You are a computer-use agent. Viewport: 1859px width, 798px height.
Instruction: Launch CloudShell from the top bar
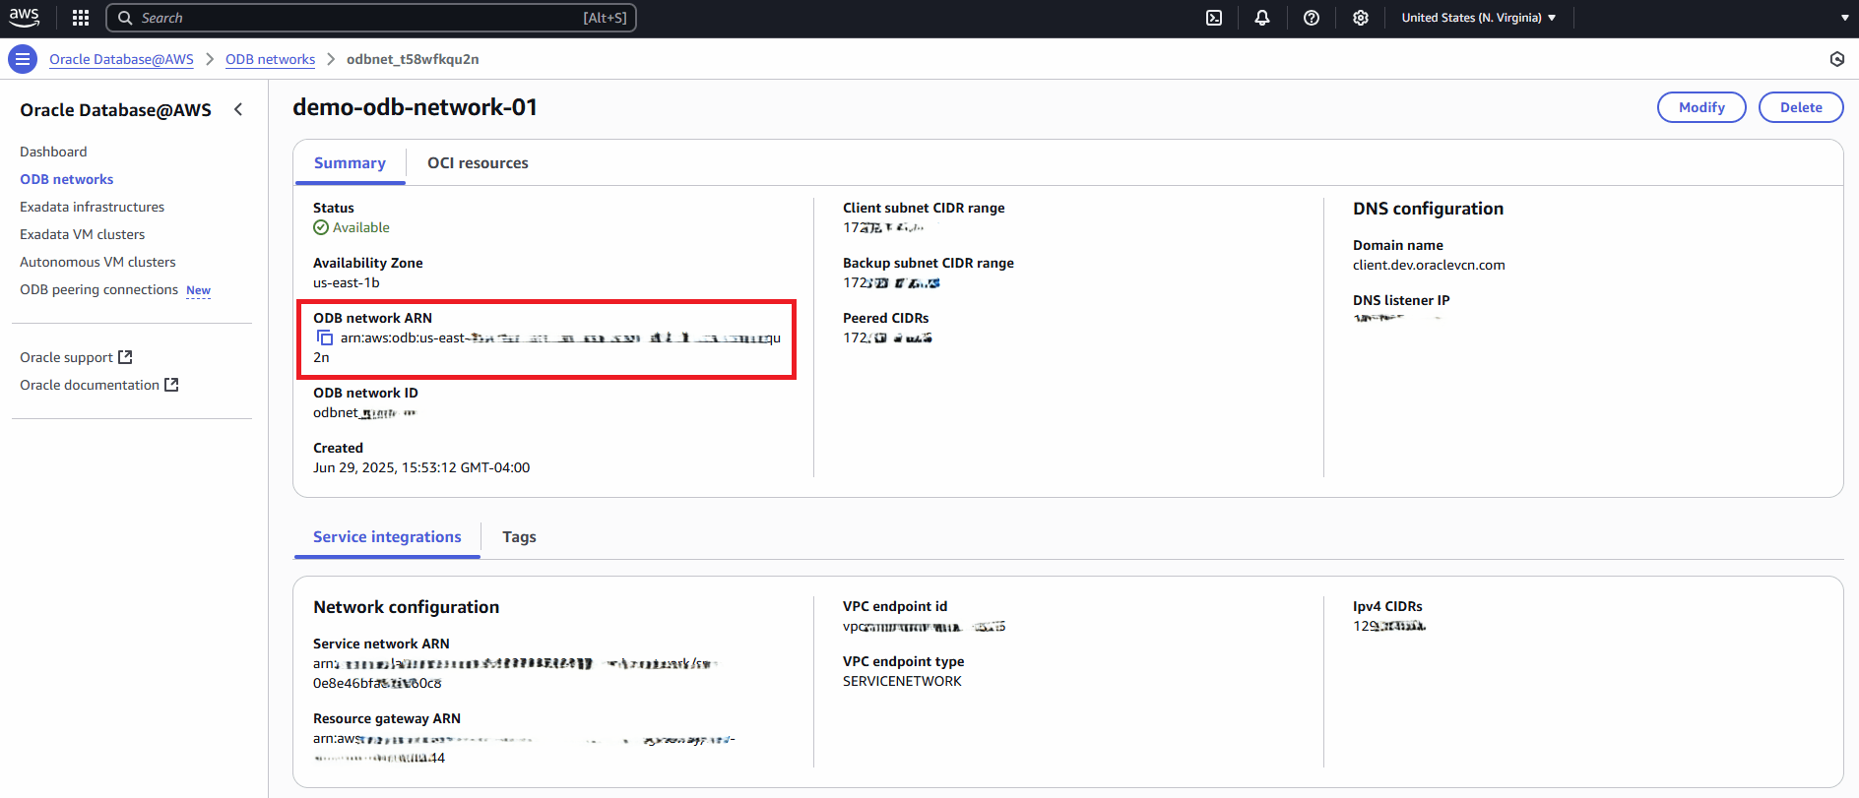(x=1214, y=18)
